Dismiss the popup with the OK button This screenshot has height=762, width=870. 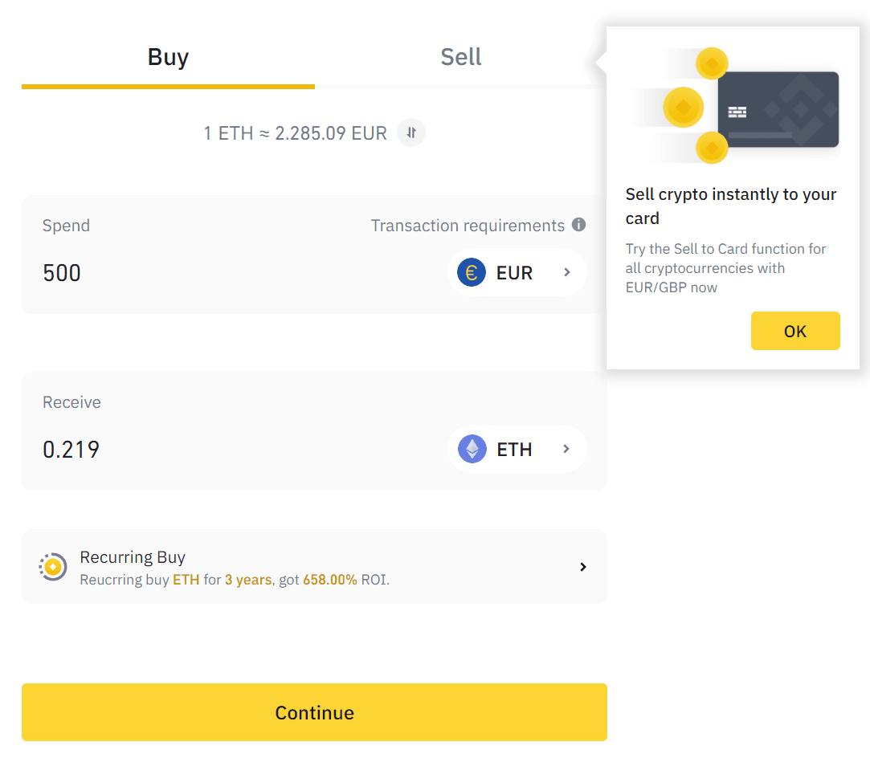[795, 330]
